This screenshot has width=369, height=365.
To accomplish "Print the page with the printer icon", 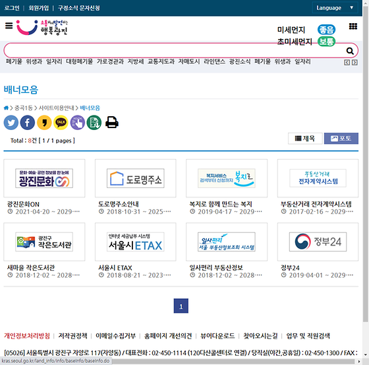I will coord(112,122).
